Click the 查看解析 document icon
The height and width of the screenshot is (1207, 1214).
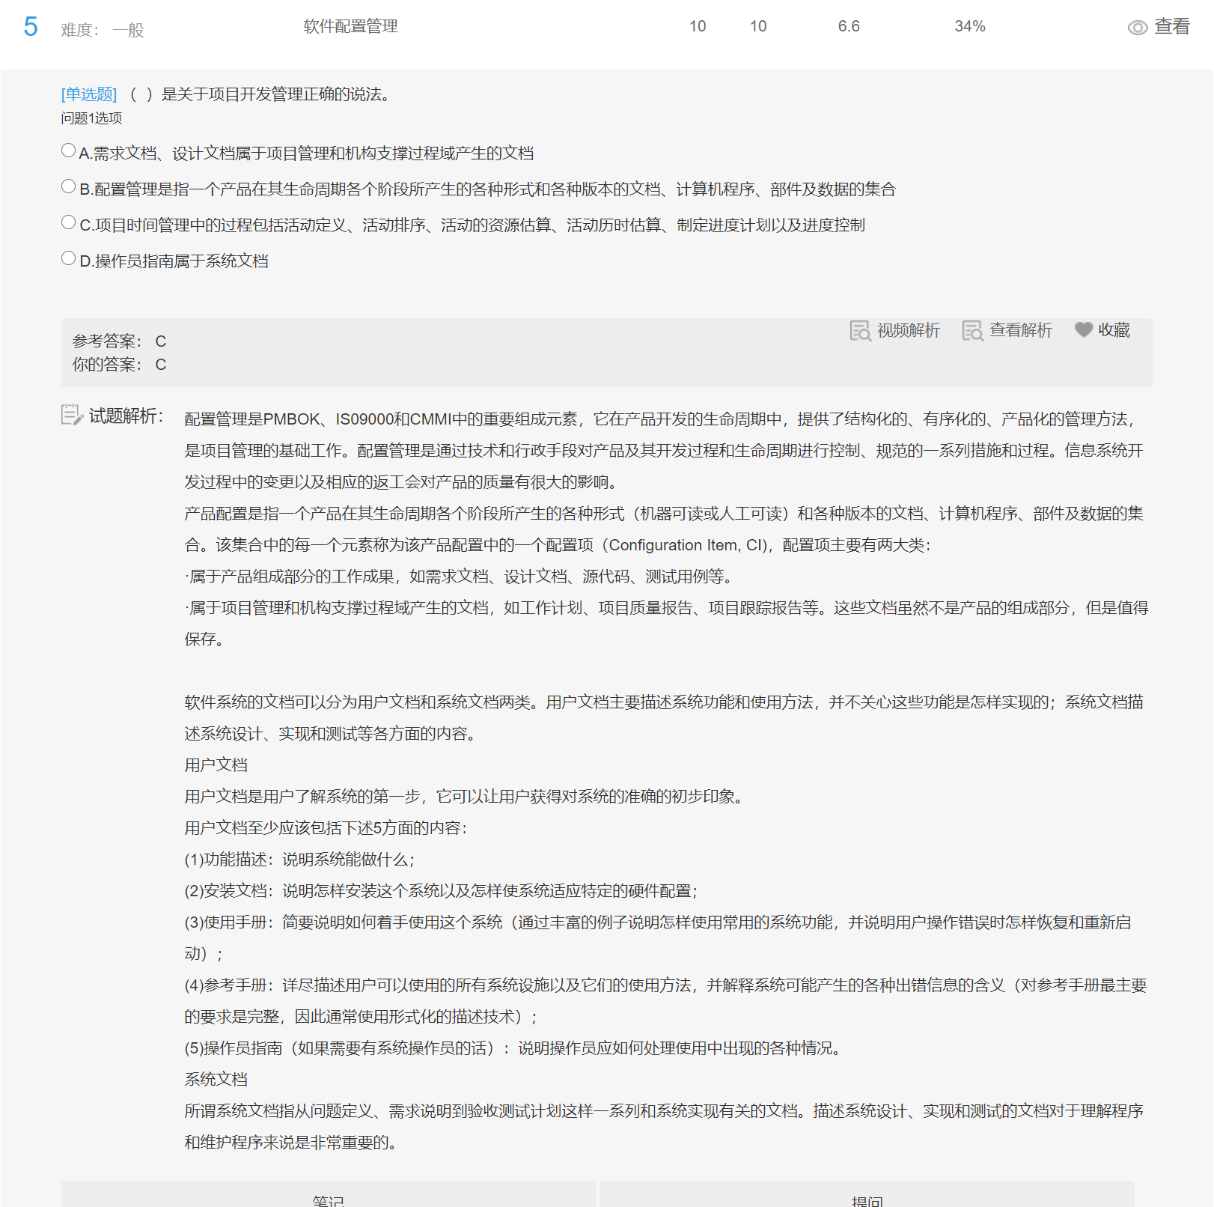pyautogui.click(x=972, y=330)
